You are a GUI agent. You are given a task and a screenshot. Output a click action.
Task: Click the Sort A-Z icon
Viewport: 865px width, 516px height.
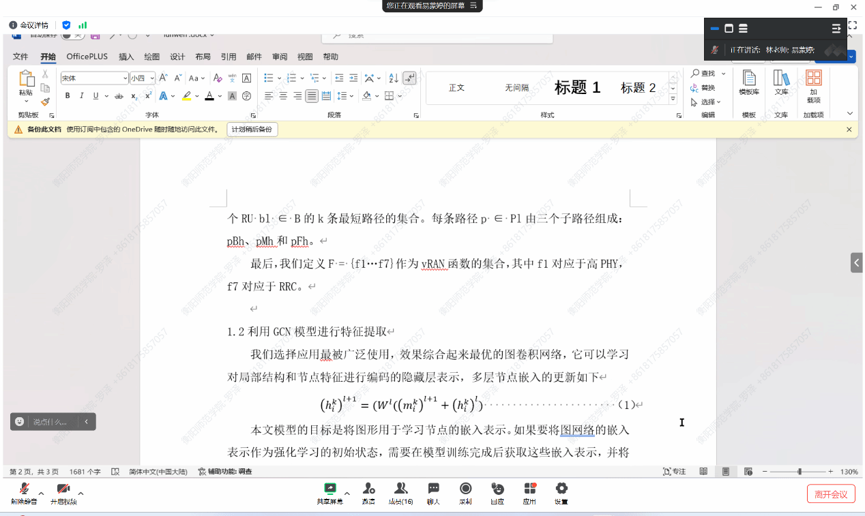(x=394, y=78)
